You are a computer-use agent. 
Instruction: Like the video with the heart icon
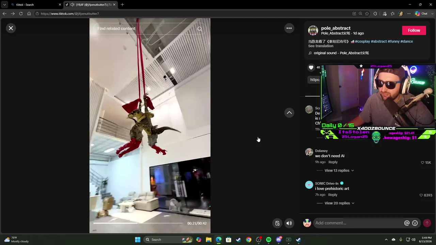point(311,67)
